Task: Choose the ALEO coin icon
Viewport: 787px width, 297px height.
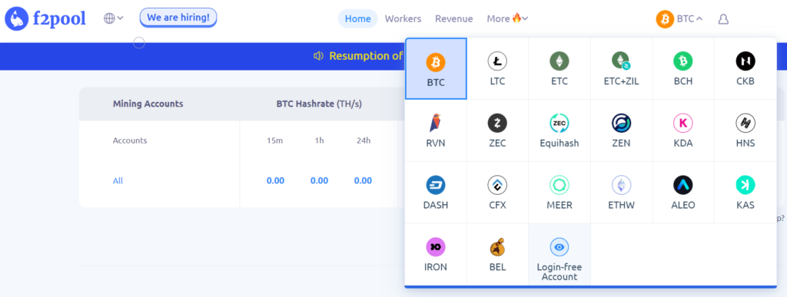Action: point(682,185)
